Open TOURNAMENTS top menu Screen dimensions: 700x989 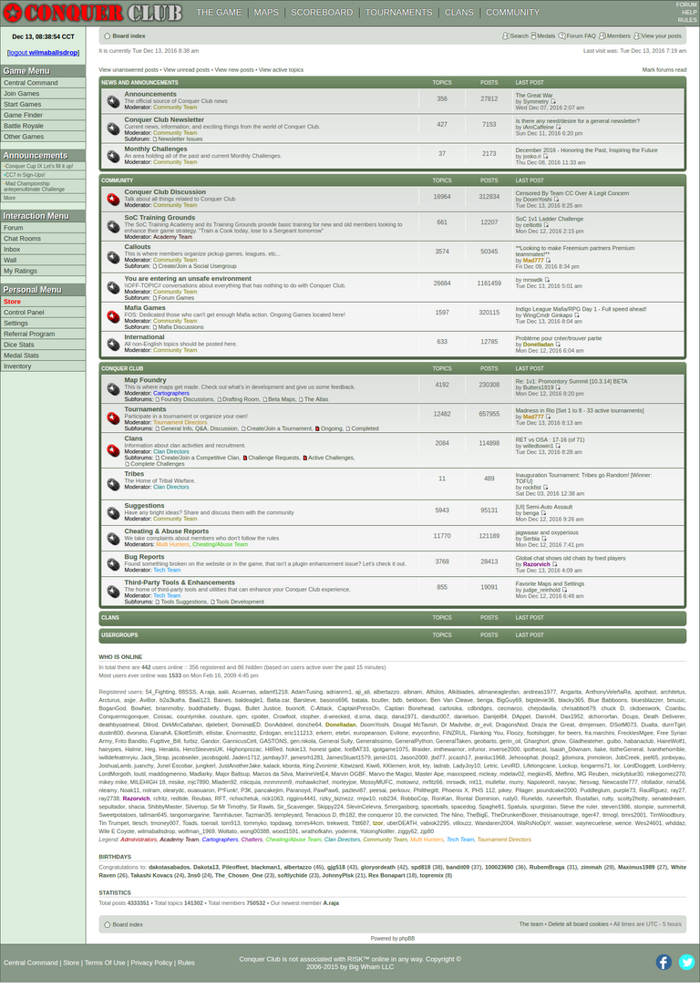398,12
